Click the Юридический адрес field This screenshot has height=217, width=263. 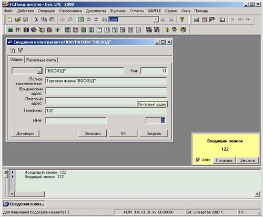pyautogui.click(x=106, y=91)
